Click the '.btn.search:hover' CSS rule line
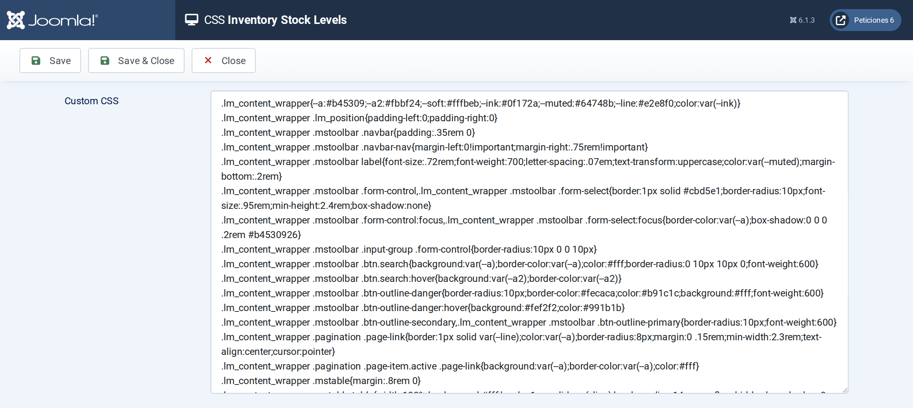This screenshot has width=913, height=408. point(421,279)
